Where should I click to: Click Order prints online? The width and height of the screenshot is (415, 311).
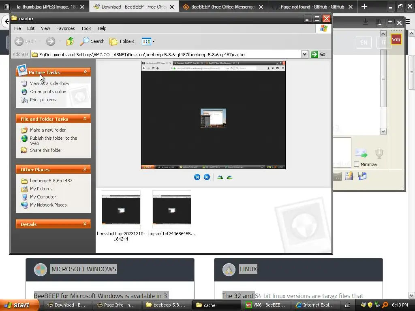click(48, 92)
